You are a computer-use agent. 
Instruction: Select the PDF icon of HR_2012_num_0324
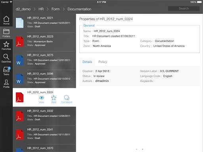19,97
